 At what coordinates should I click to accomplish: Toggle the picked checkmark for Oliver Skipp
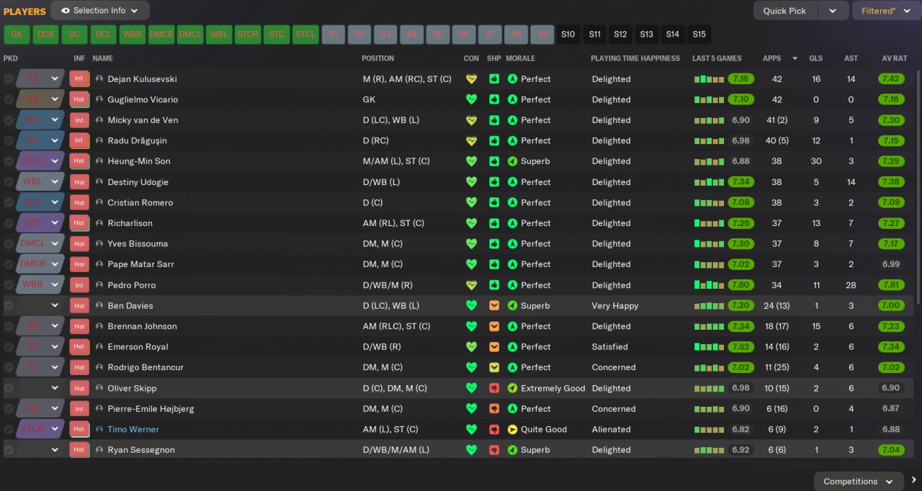(9, 388)
